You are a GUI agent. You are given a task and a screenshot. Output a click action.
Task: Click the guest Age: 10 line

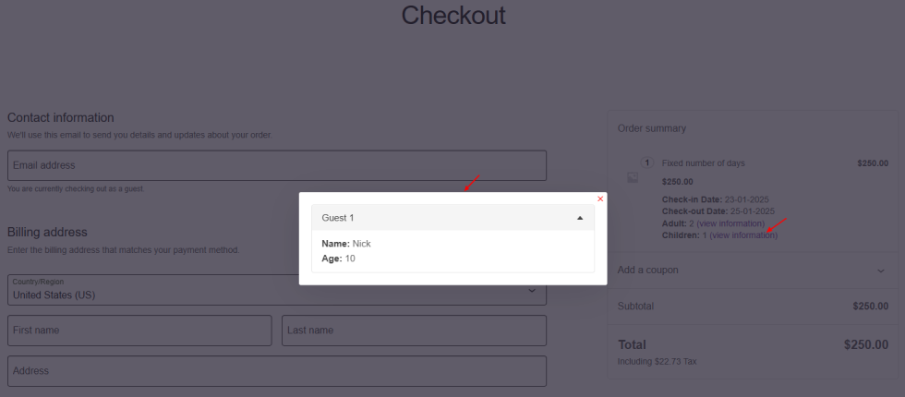pyautogui.click(x=338, y=259)
